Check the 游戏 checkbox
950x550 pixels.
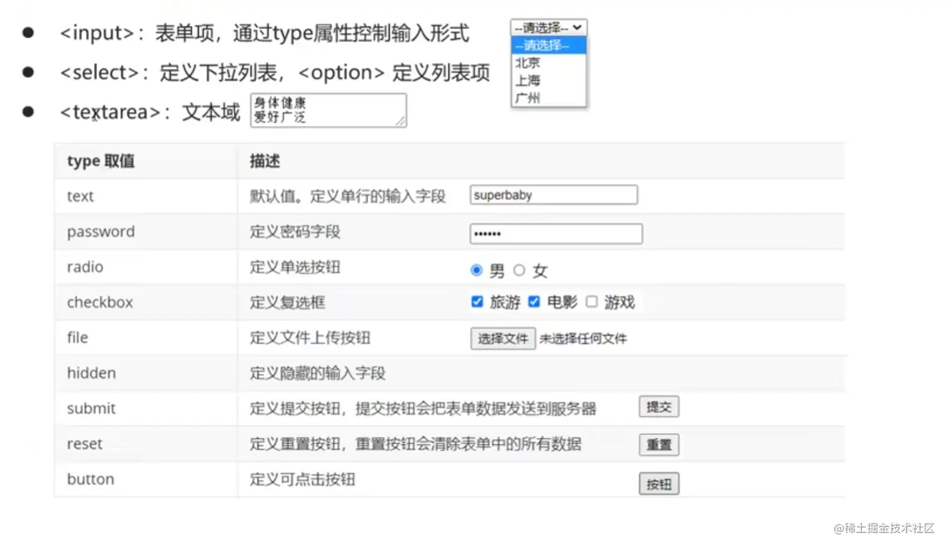point(591,302)
